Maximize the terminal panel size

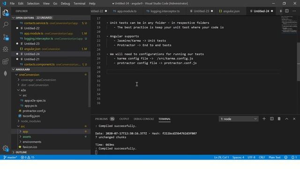coord(286,119)
